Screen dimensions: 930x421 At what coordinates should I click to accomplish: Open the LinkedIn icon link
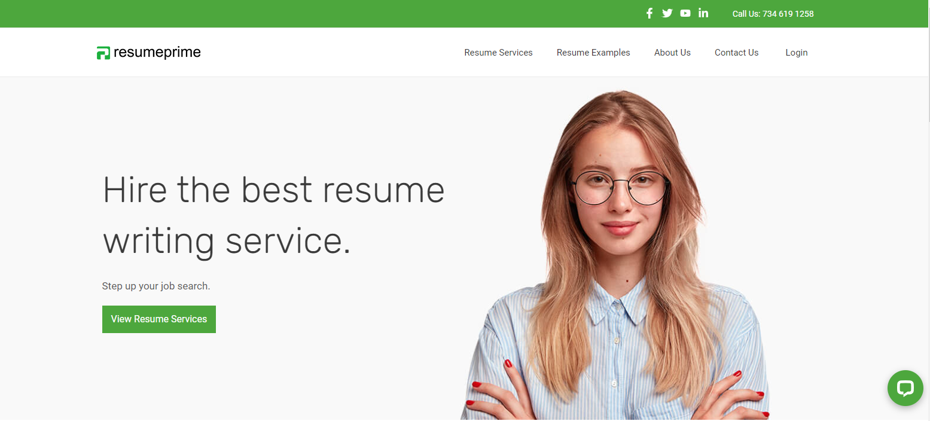703,13
